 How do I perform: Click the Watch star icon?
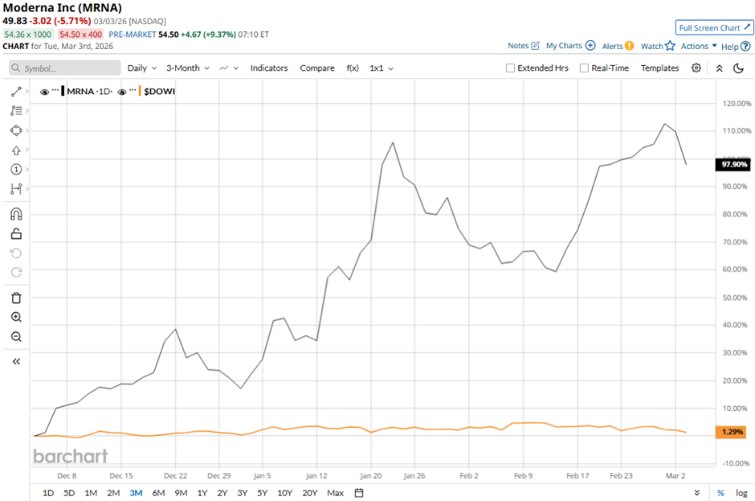670,46
